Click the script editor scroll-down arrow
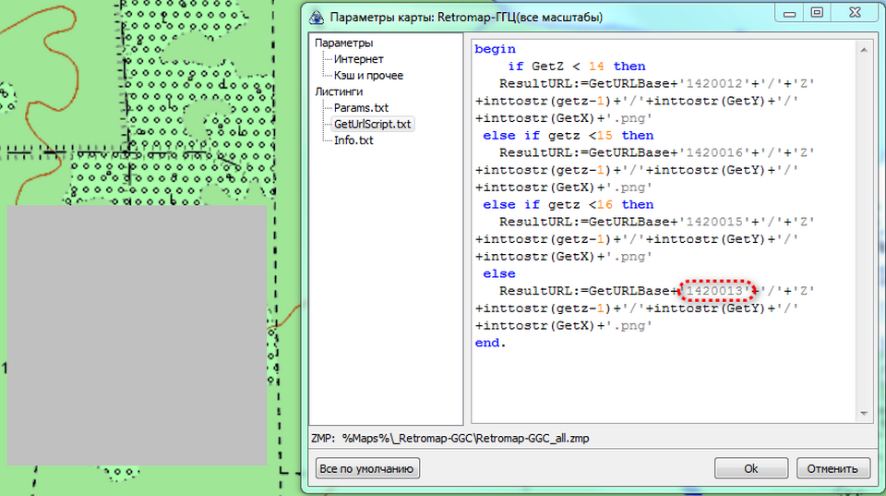Viewport: 886px width, 496px height. pyautogui.click(x=865, y=415)
